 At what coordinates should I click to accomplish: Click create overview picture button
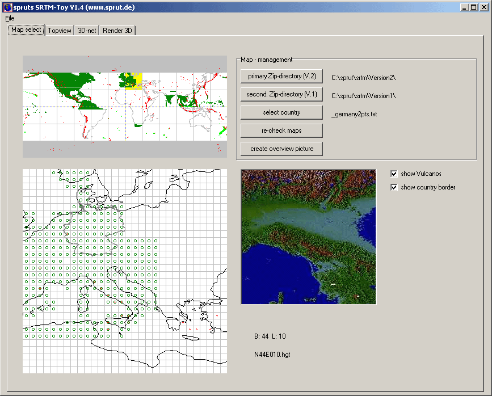click(x=281, y=149)
